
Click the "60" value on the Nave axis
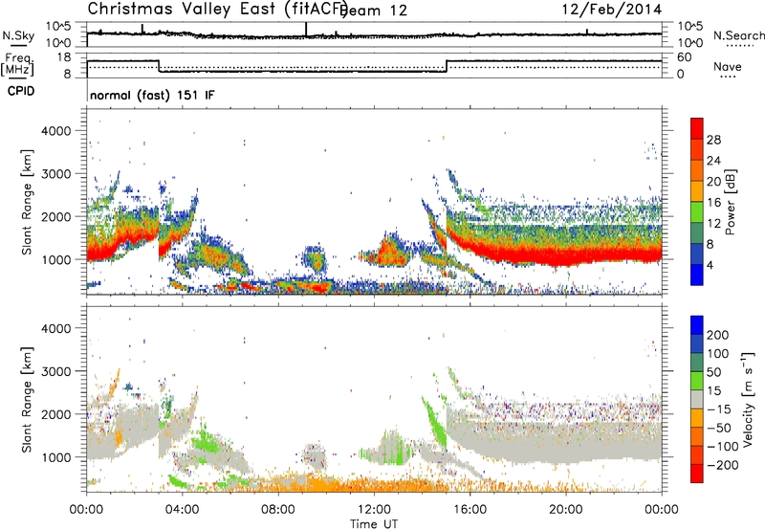[684, 57]
